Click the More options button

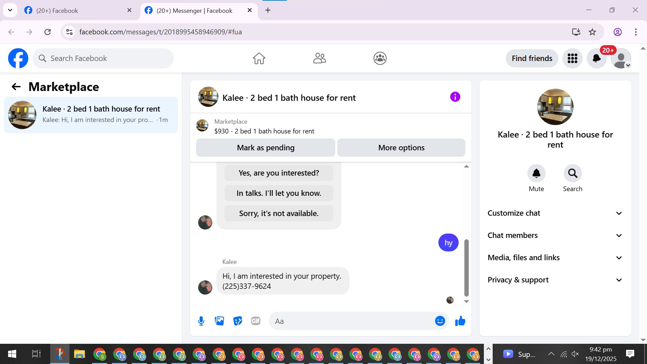click(401, 148)
